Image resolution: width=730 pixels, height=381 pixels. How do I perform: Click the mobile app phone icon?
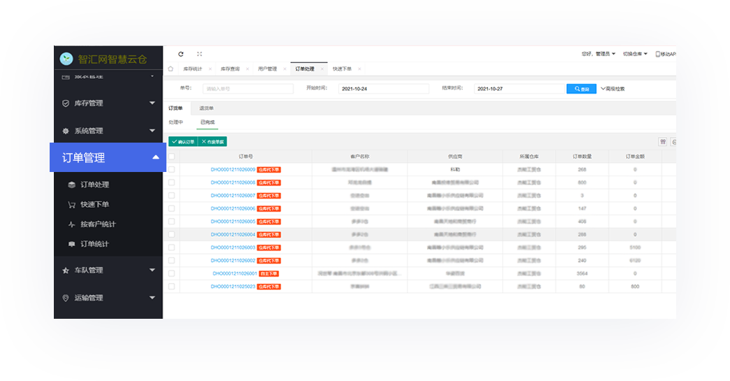pyautogui.click(x=658, y=54)
